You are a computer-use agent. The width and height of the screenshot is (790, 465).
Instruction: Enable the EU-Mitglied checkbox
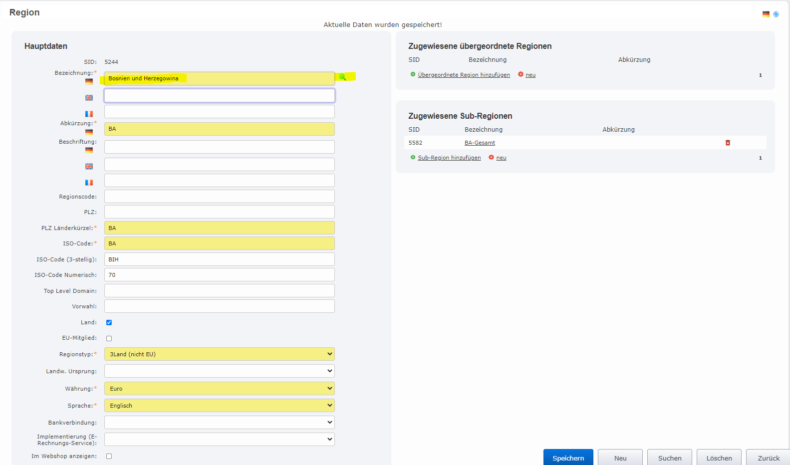click(109, 338)
